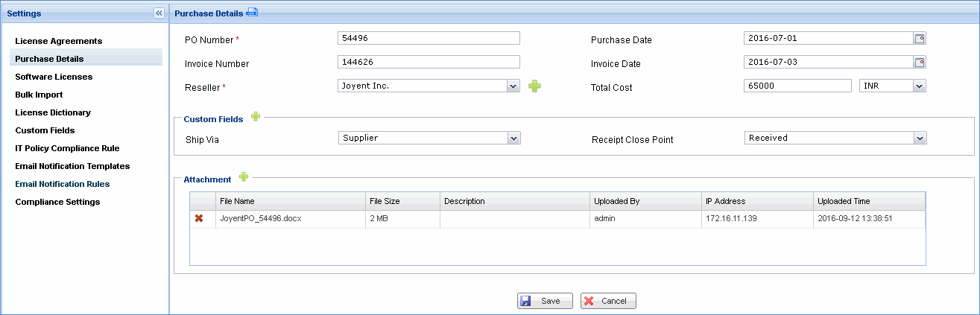The width and height of the screenshot is (980, 315).
Task: Click the Save button
Action: (545, 301)
